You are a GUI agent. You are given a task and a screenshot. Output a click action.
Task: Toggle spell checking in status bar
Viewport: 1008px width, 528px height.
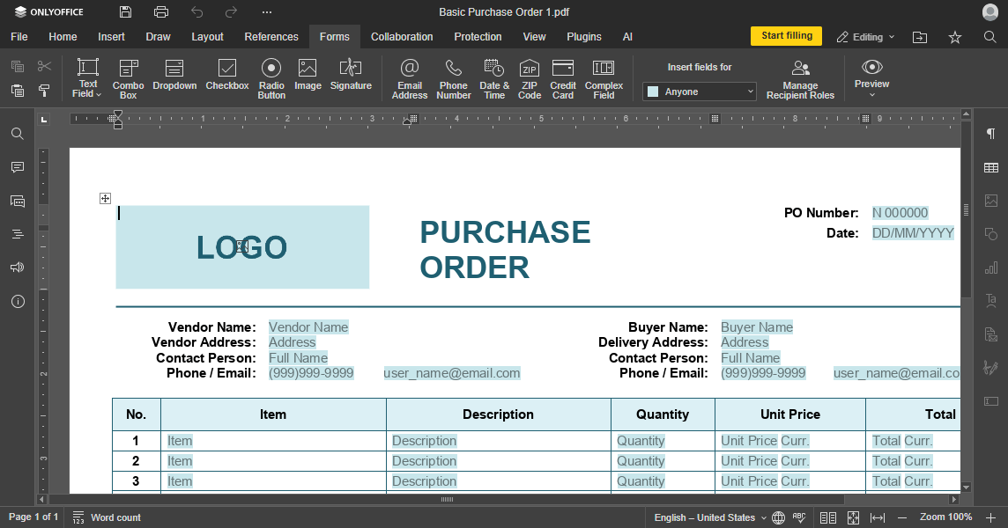pos(799,517)
